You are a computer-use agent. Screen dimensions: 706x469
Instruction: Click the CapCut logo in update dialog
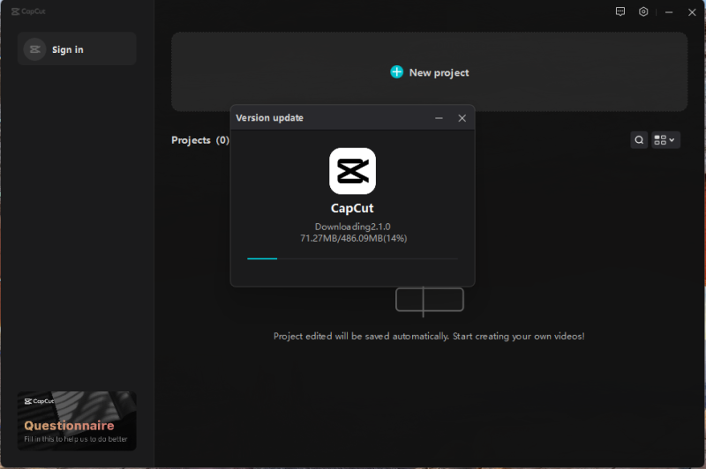click(352, 171)
